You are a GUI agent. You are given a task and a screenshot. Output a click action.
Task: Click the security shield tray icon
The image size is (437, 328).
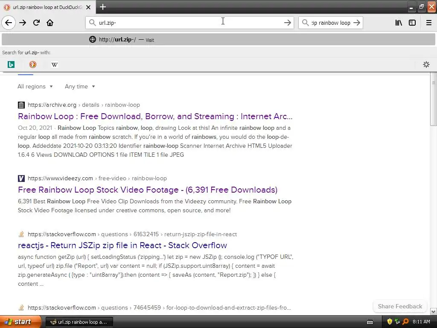click(x=390, y=322)
